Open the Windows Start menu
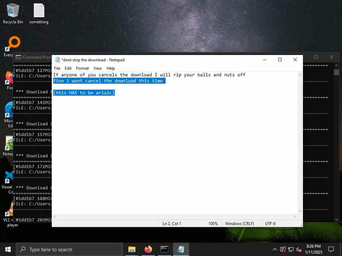This screenshot has height=256, width=342. tap(8, 249)
